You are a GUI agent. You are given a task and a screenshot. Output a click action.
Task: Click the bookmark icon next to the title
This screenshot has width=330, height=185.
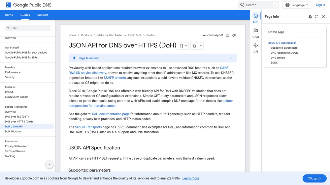[181, 46]
